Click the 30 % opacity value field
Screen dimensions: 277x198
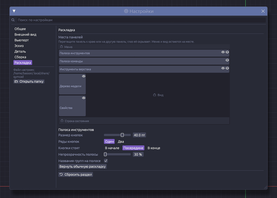click(x=138, y=154)
